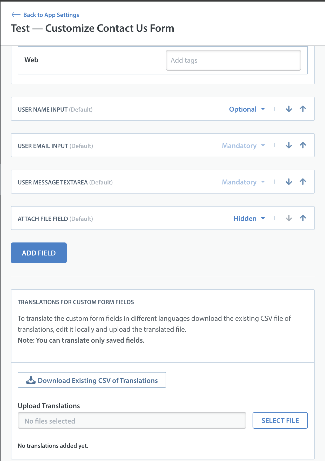Download Existing CSV of Translations

point(92,380)
